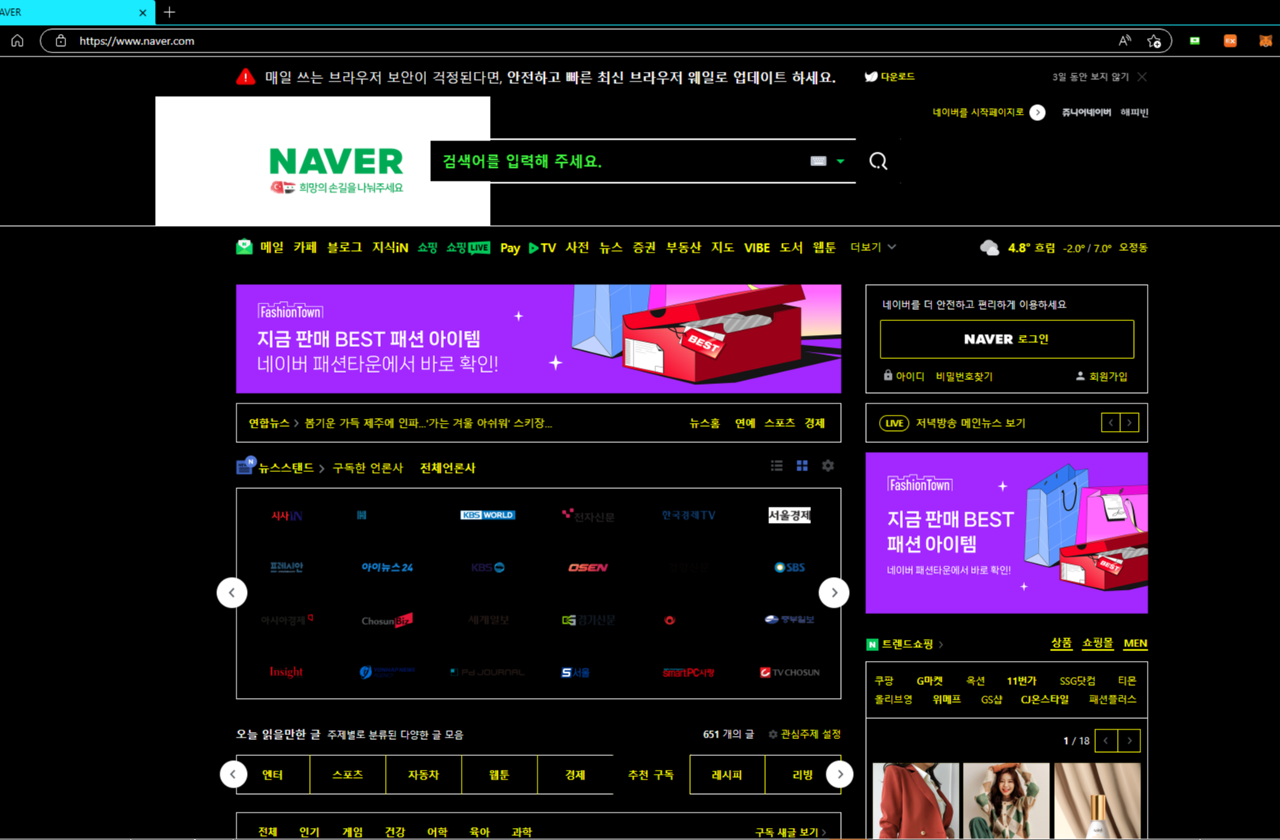Click the green extension icon in toolbar
The image size is (1280, 840).
coord(1194,40)
